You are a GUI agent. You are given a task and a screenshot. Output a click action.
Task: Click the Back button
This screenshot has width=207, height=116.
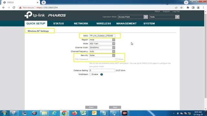[x=91, y=107]
